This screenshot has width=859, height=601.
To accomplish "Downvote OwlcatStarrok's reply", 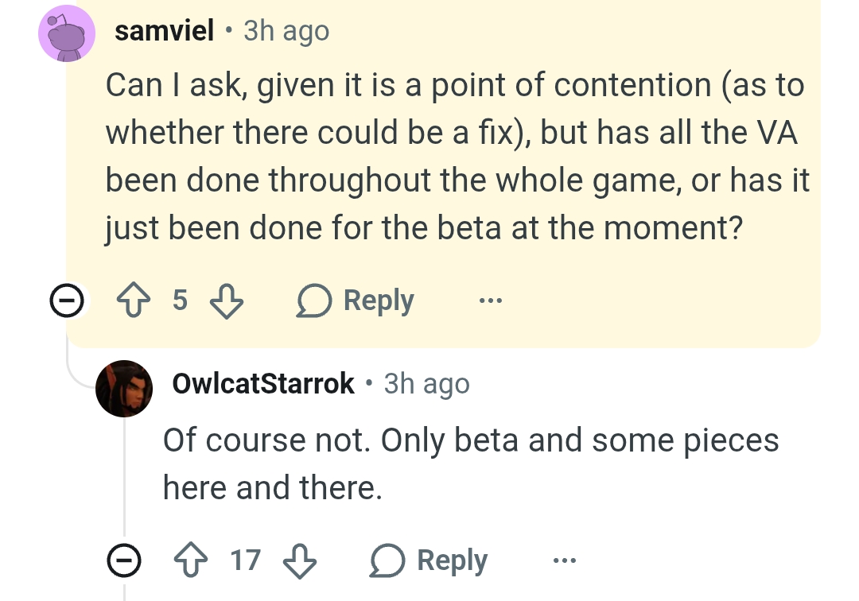I will [x=299, y=561].
